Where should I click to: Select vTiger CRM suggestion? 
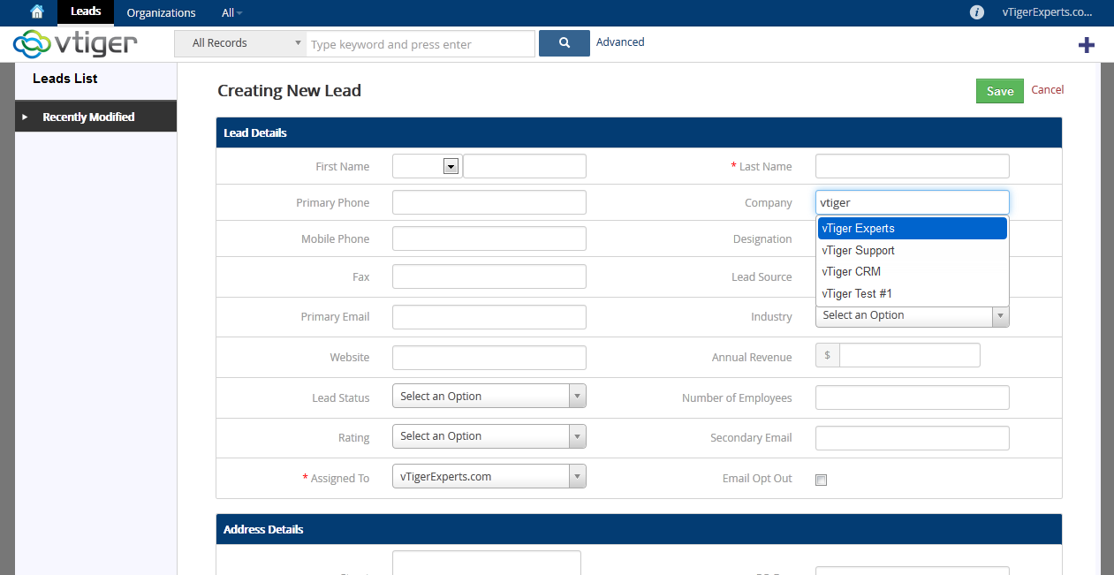click(x=912, y=271)
